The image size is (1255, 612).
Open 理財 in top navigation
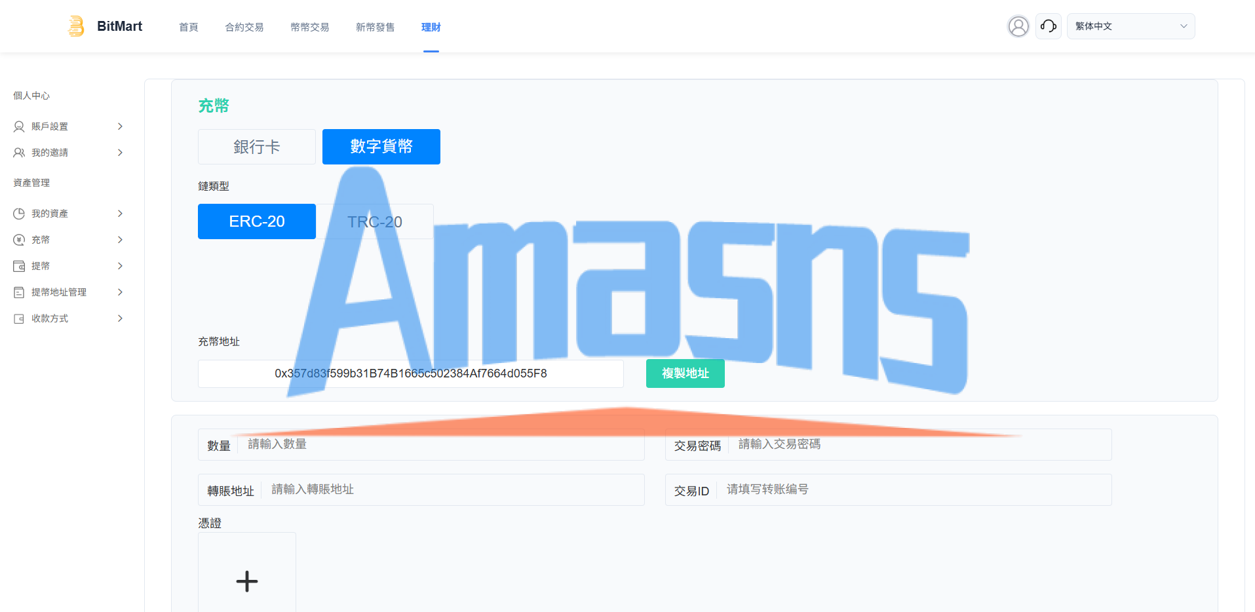tap(431, 27)
